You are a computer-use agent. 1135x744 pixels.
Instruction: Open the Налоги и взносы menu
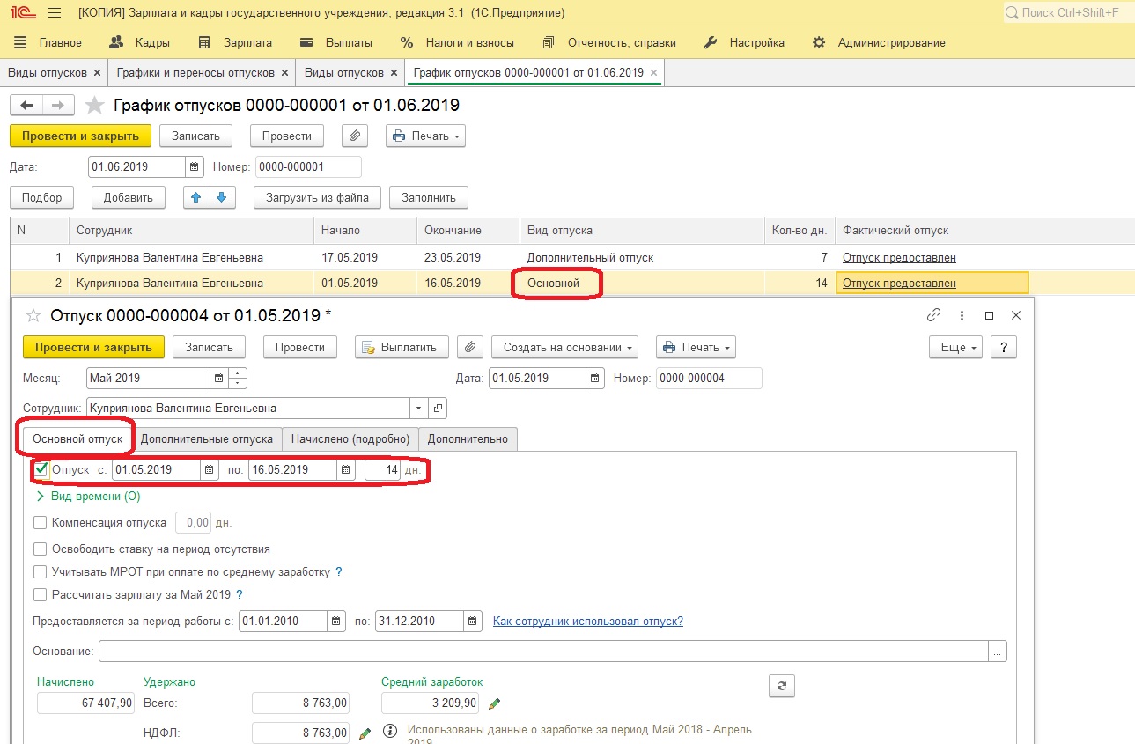pos(457,42)
